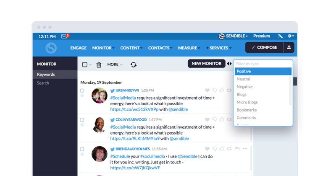Click the NEW MONITOR button

pos(206,64)
